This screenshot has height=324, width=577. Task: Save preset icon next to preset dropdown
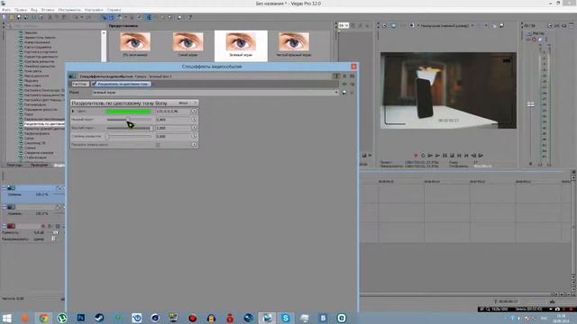[344, 93]
